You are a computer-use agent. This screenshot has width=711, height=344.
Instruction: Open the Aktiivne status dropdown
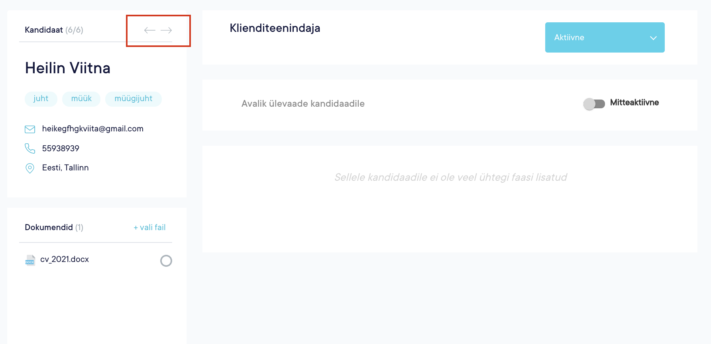(x=604, y=37)
